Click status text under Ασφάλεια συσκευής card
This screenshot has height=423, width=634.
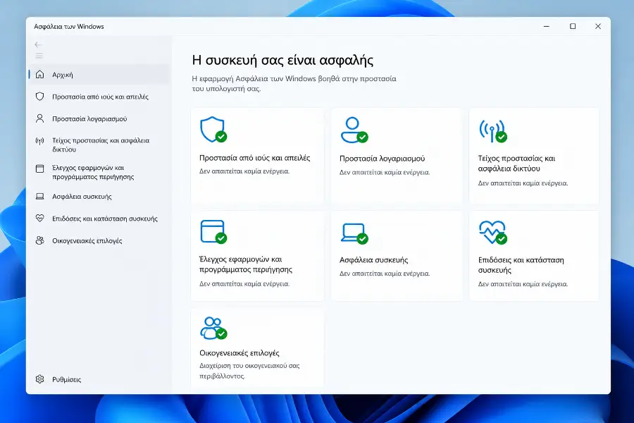pos(385,274)
